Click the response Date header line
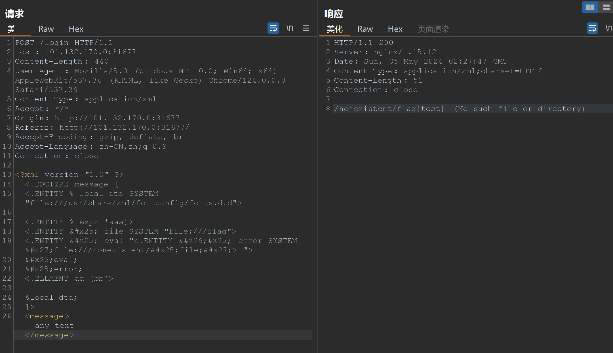Viewport: 613px width, 353px height. click(421, 61)
